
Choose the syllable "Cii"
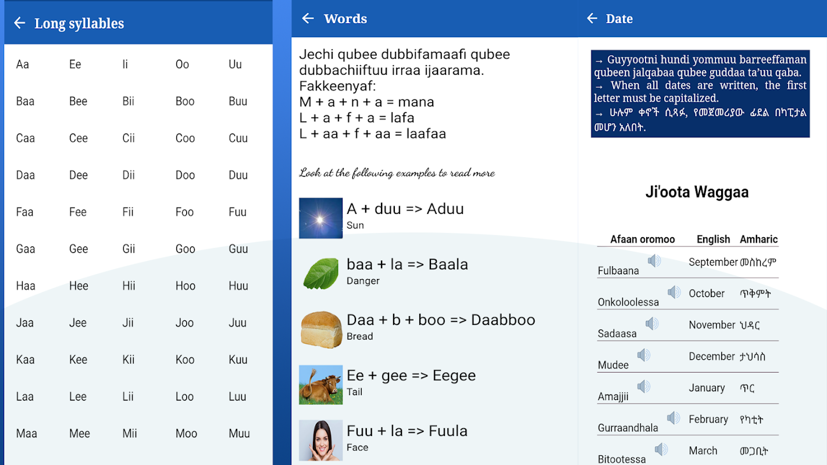pos(129,138)
